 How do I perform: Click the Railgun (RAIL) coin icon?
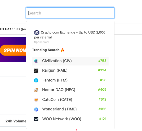pos(36,71)
